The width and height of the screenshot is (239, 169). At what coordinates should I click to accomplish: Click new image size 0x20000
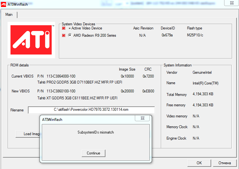127,91
